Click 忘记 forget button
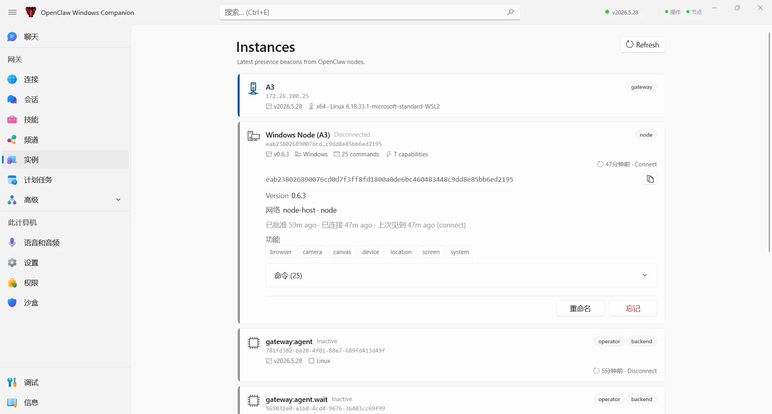This screenshot has height=414, width=772. (x=633, y=309)
